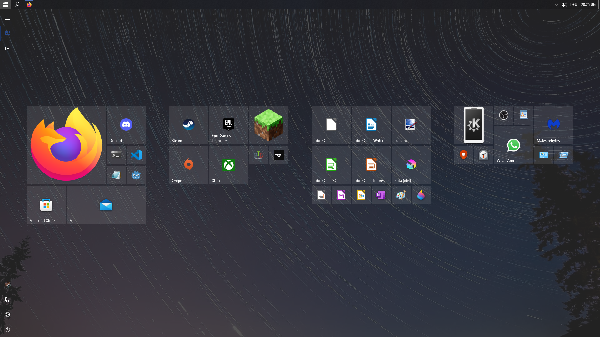The image size is (600, 337).
Task: Open the LibreOffice Math formula tile
Action: (321, 195)
